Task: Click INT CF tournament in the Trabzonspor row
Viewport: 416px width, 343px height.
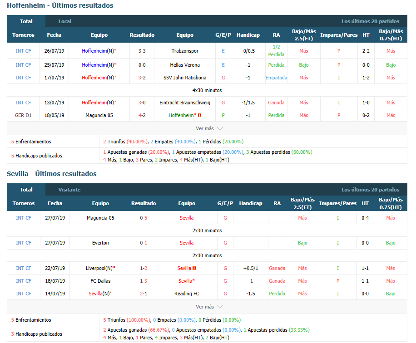Action: point(23,51)
